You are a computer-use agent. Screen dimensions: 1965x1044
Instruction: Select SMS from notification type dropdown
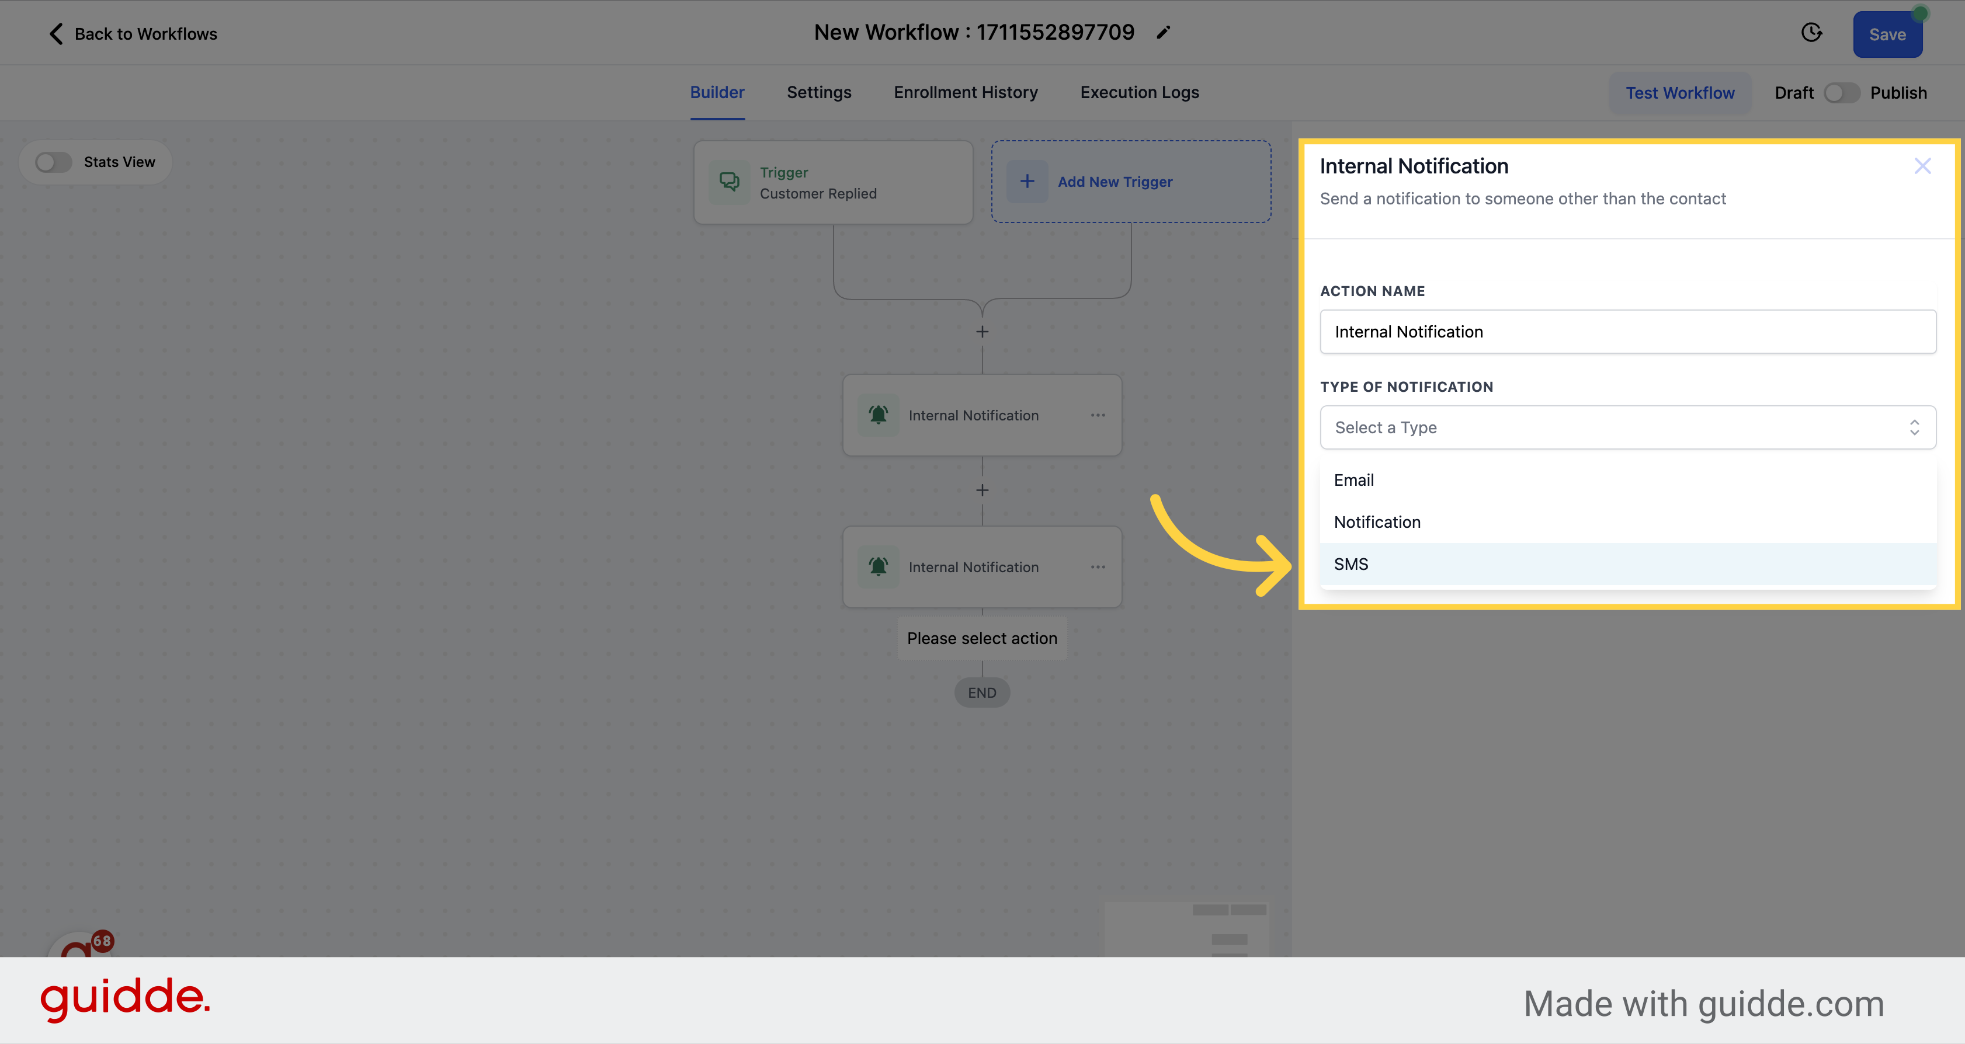(x=1352, y=563)
